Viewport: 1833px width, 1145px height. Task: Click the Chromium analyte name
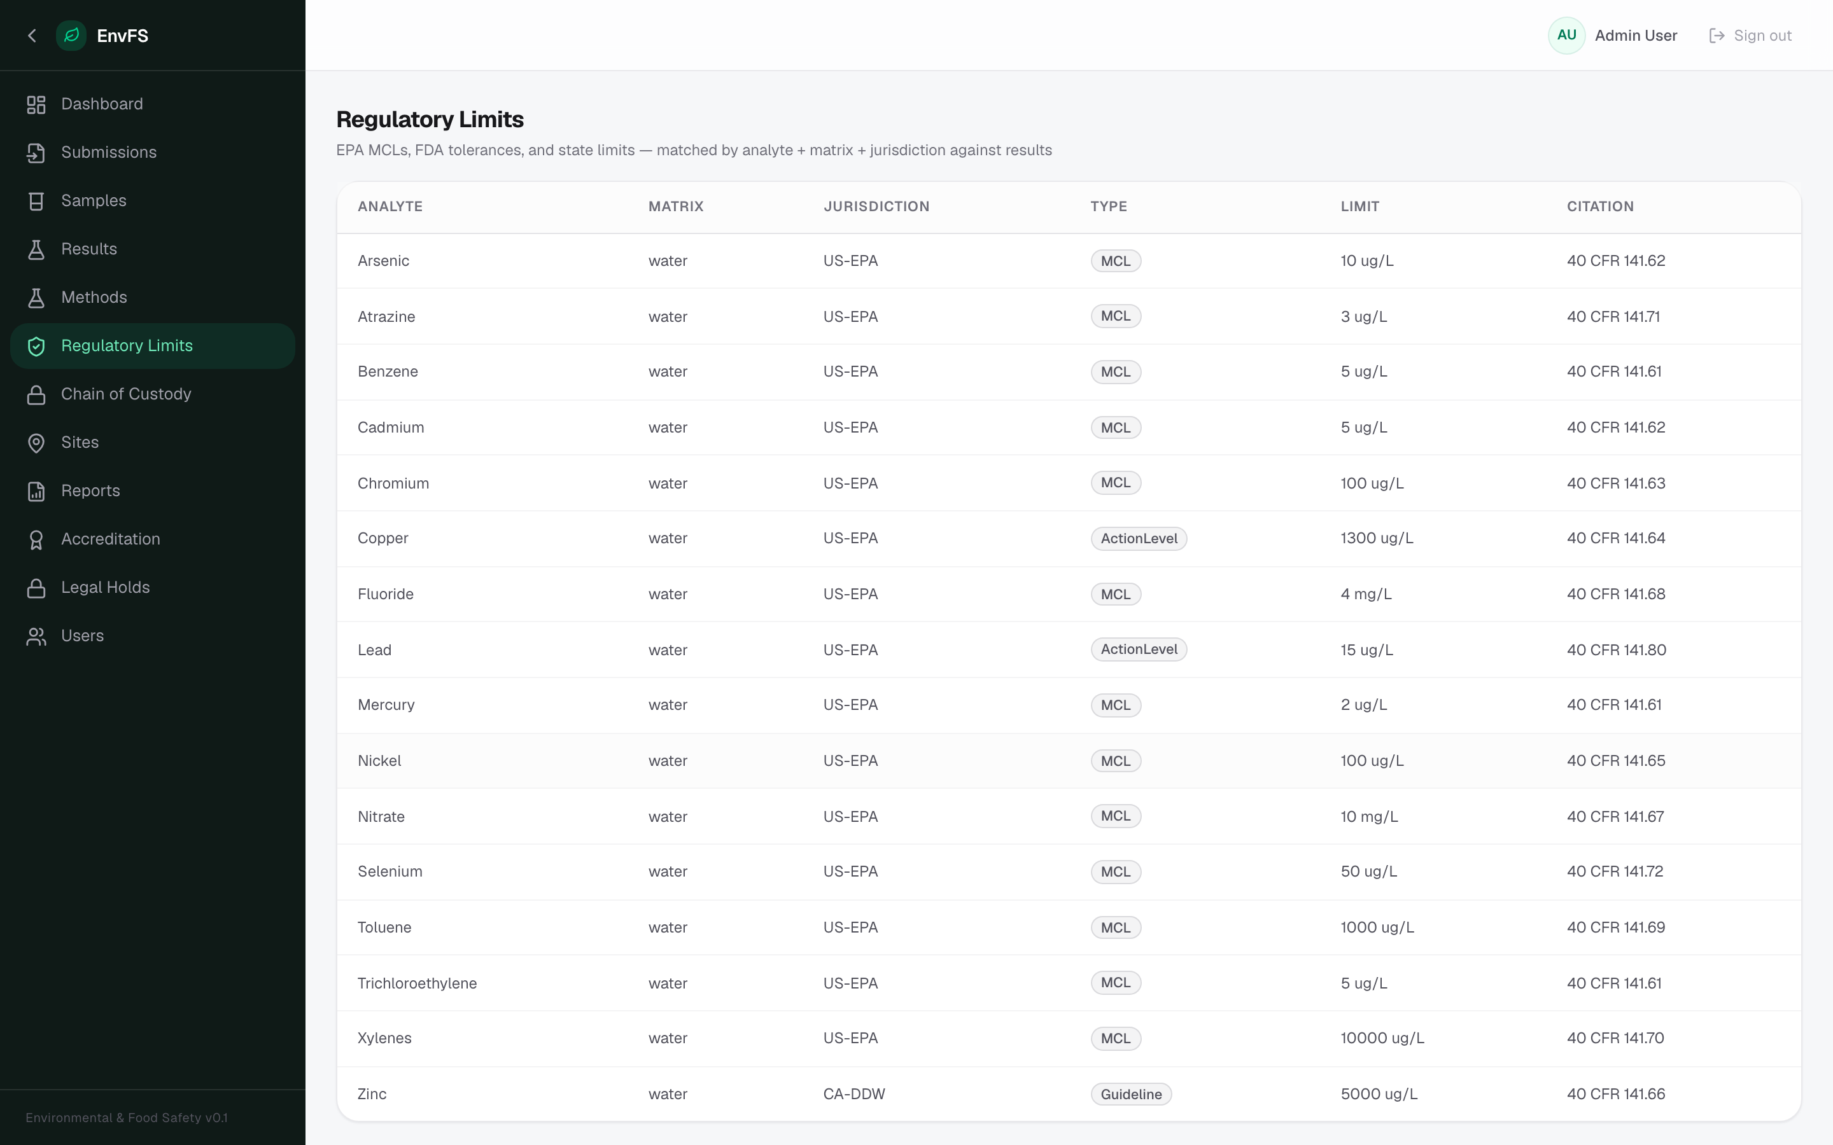coord(393,483)
